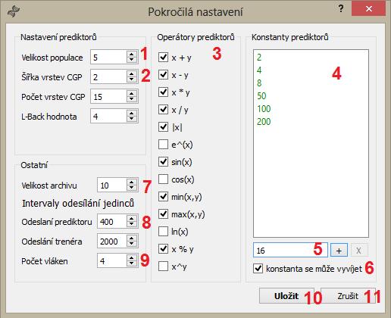Enable the x^y power operator
Screen dimensions: 391x318
(163, 267)
